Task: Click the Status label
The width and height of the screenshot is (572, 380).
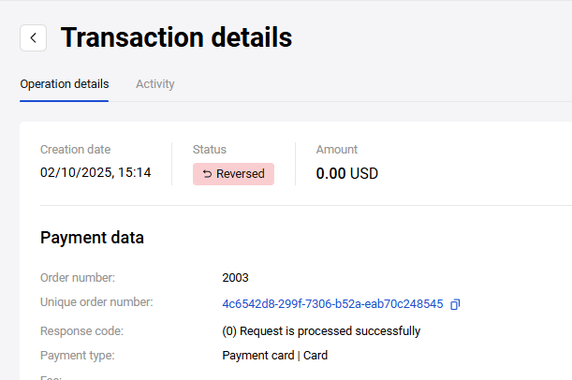Action: coord(210,150)
